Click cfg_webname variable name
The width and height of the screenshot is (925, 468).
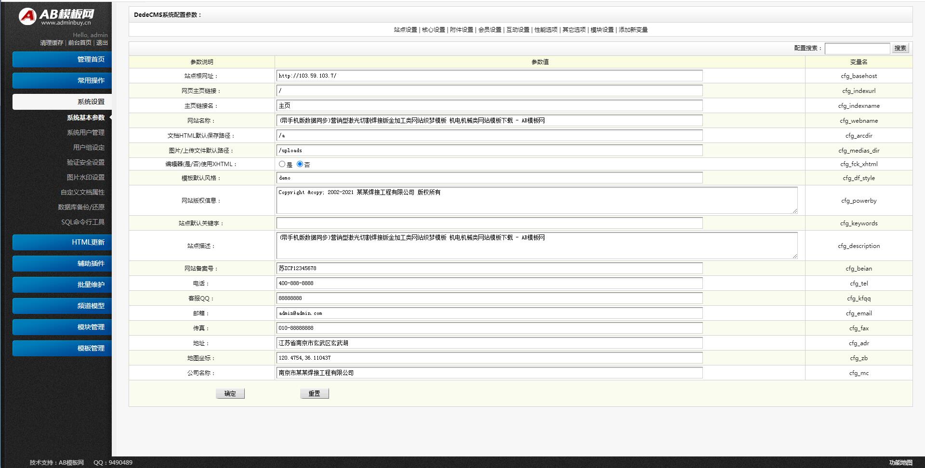coord(859,121)
